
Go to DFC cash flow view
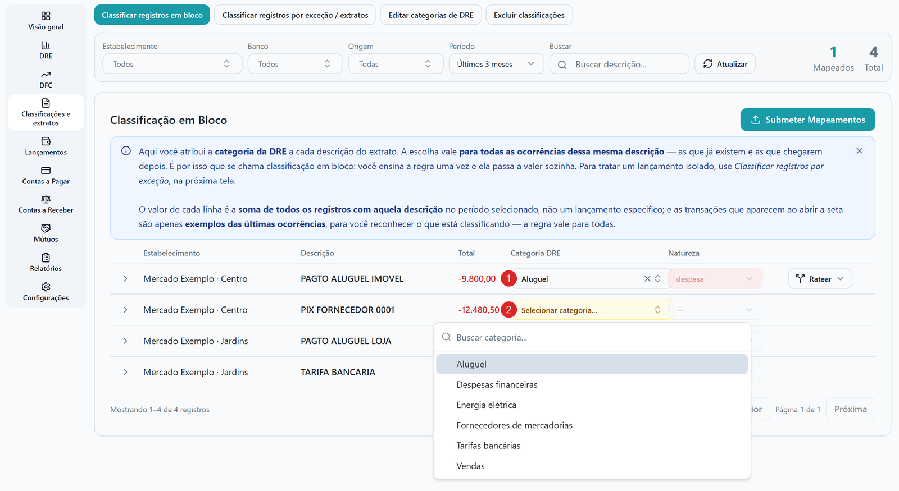[x=46, y=79]
